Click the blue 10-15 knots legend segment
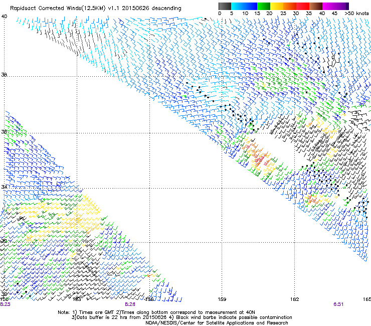 click(x=251, y=6)
